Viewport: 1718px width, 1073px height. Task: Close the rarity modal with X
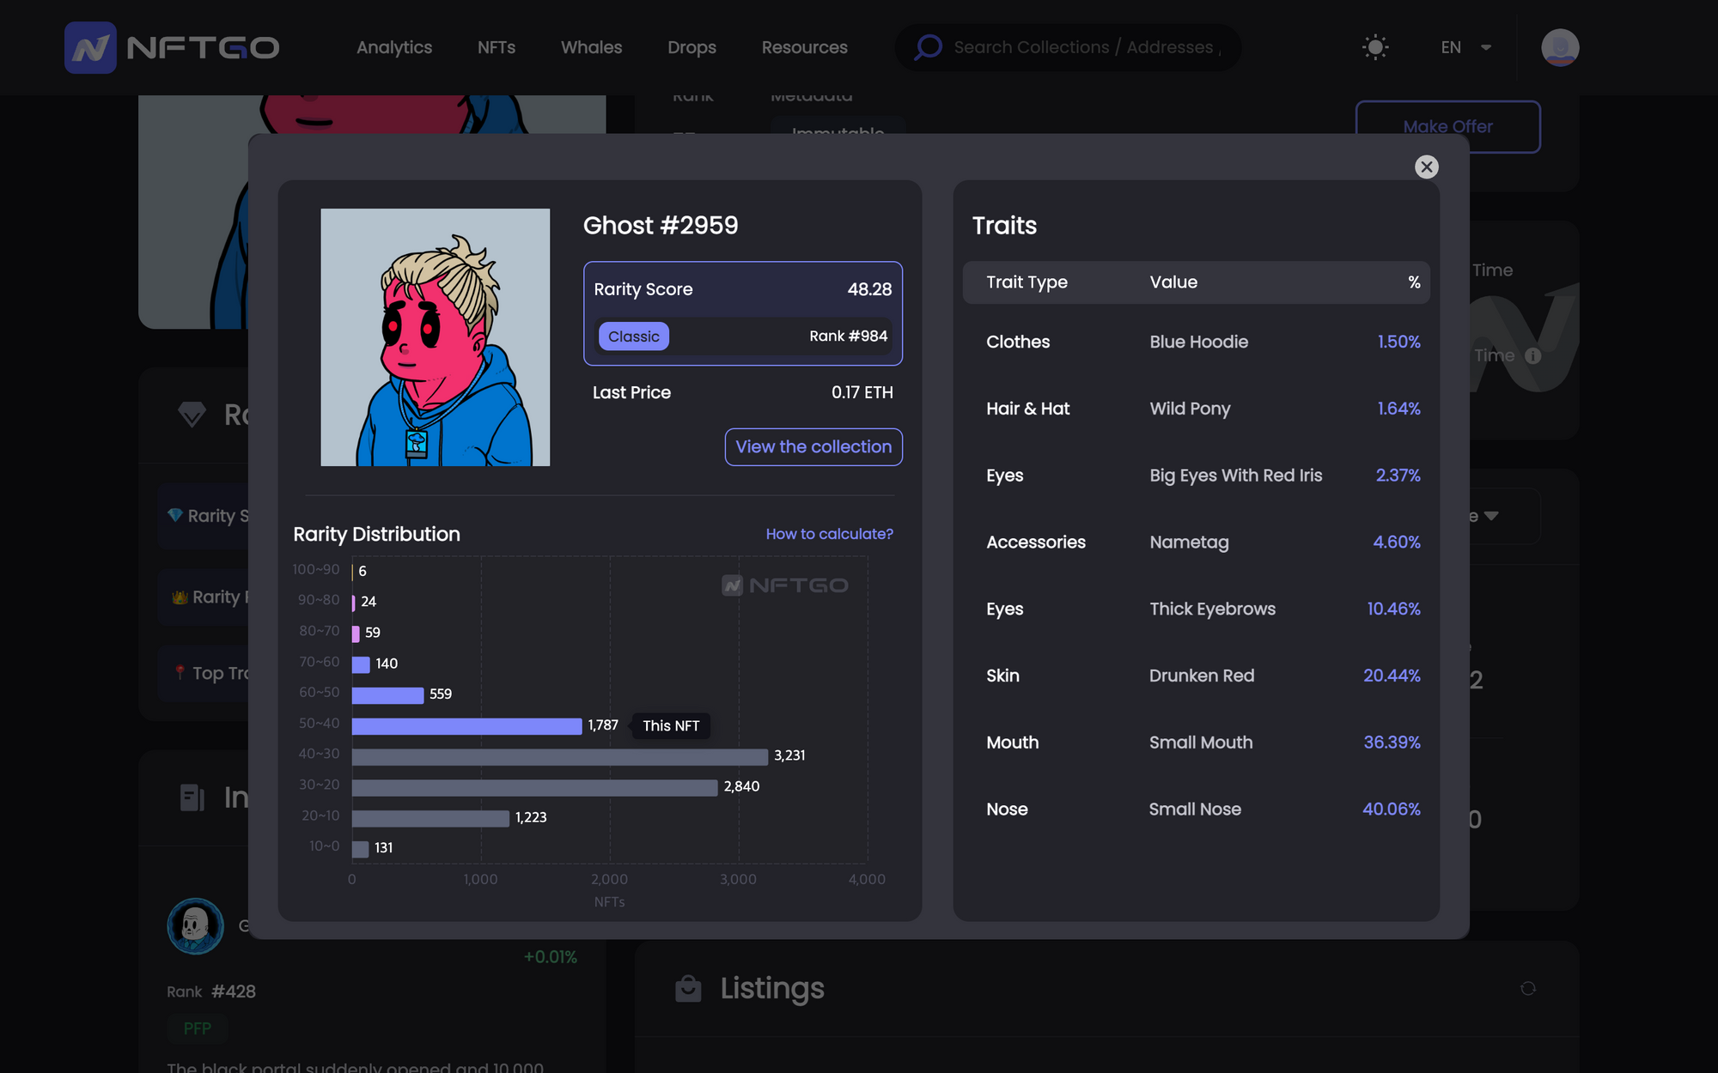pyautogui.click(x=1426, y=167)
